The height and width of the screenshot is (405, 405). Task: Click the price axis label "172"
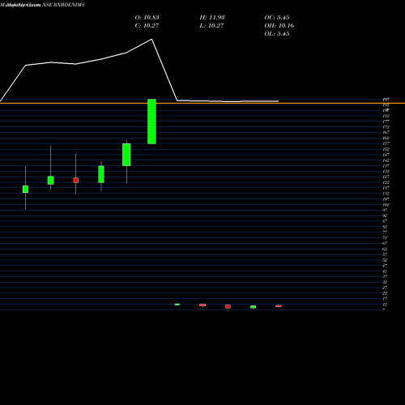point(386,127)
